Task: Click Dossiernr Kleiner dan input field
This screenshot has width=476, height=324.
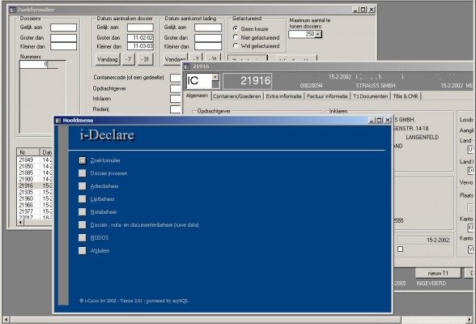Action: (x=63, y=46)
